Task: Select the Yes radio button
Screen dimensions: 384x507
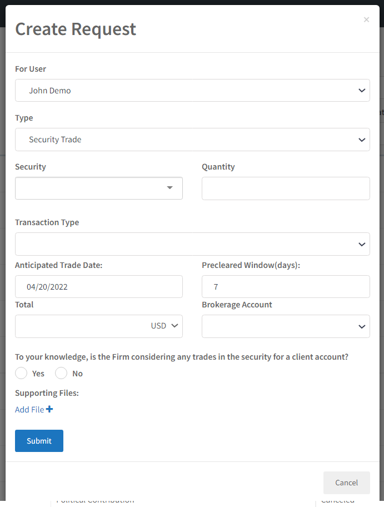Action: [x=21, y=373]
